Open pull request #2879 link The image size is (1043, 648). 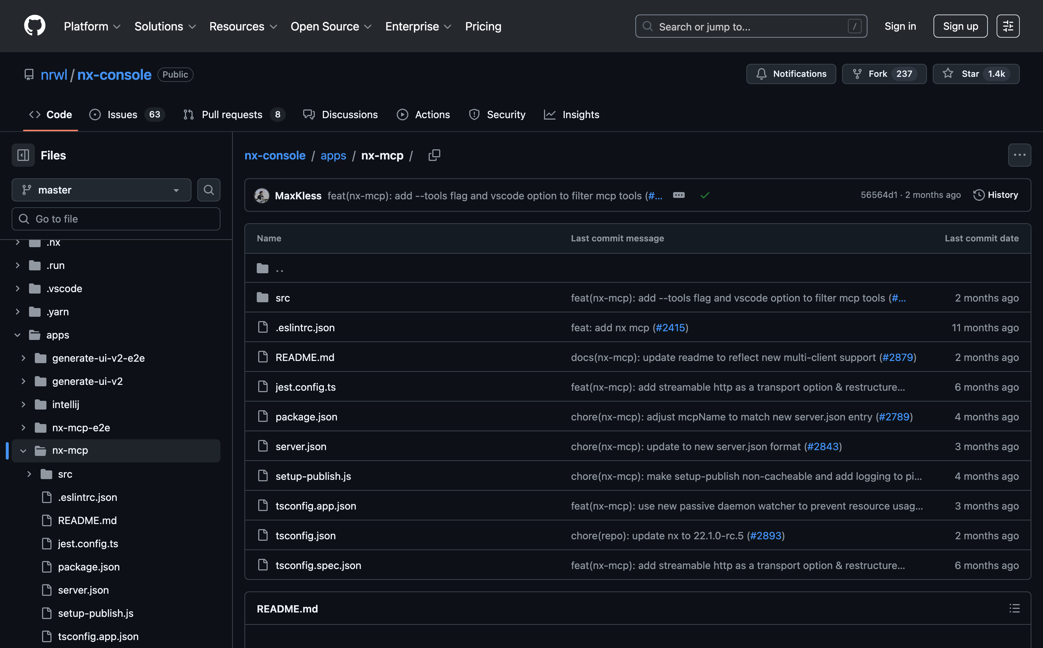point(898,357)
